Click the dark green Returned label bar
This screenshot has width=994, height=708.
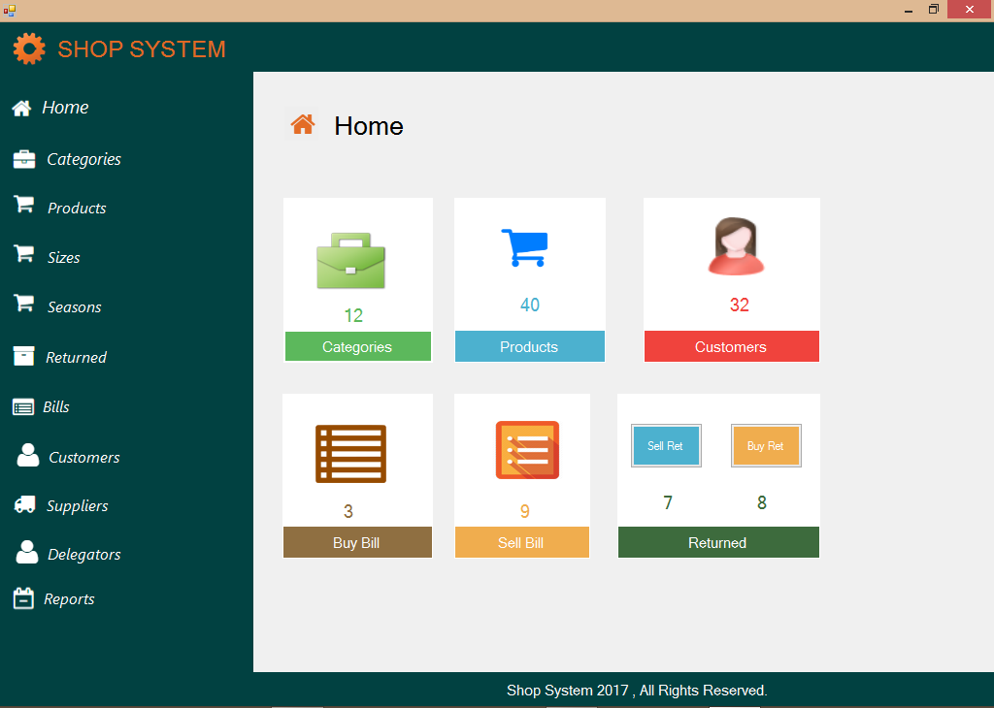tap(717, 543)
